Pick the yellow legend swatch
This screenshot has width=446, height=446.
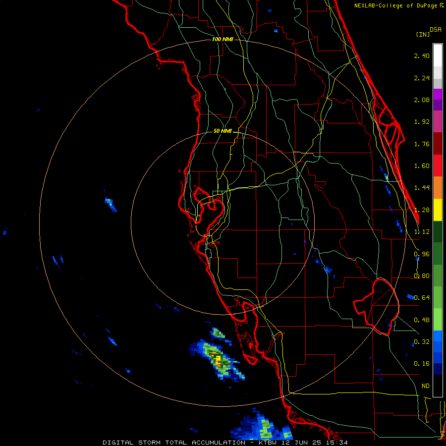pyautogui.click(x=438, y=210)
